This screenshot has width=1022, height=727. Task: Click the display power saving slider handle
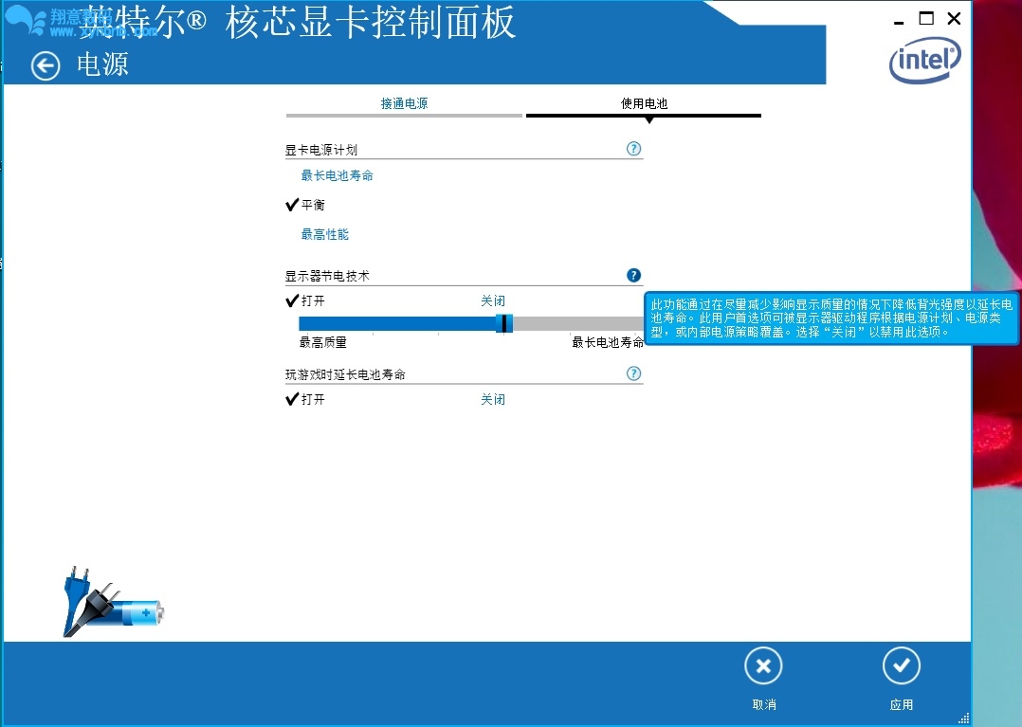point(503,323)
